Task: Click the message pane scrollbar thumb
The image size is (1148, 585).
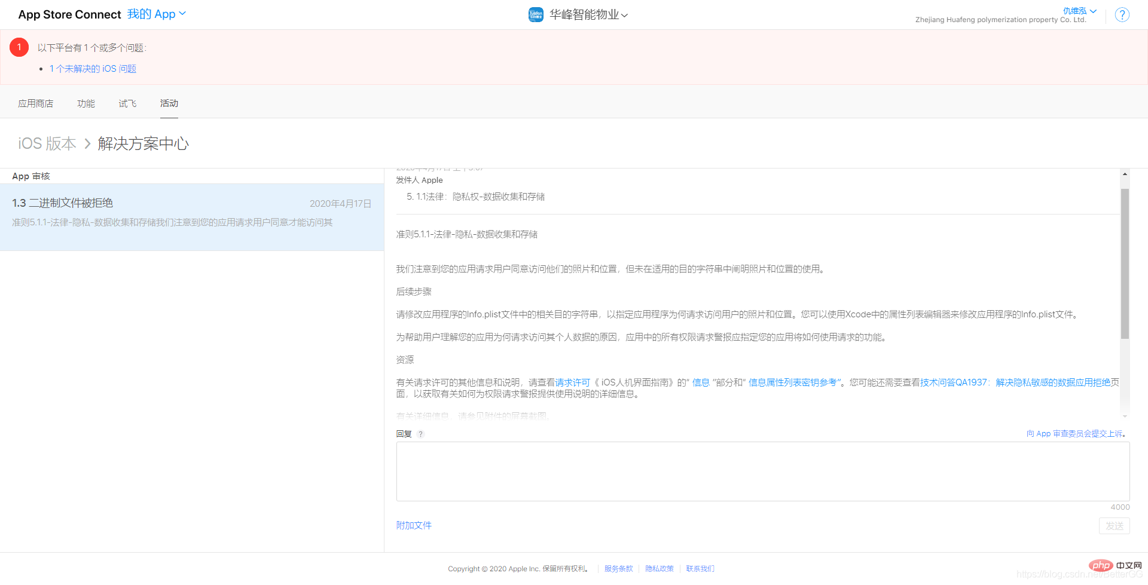Action: pos(1125,264)
